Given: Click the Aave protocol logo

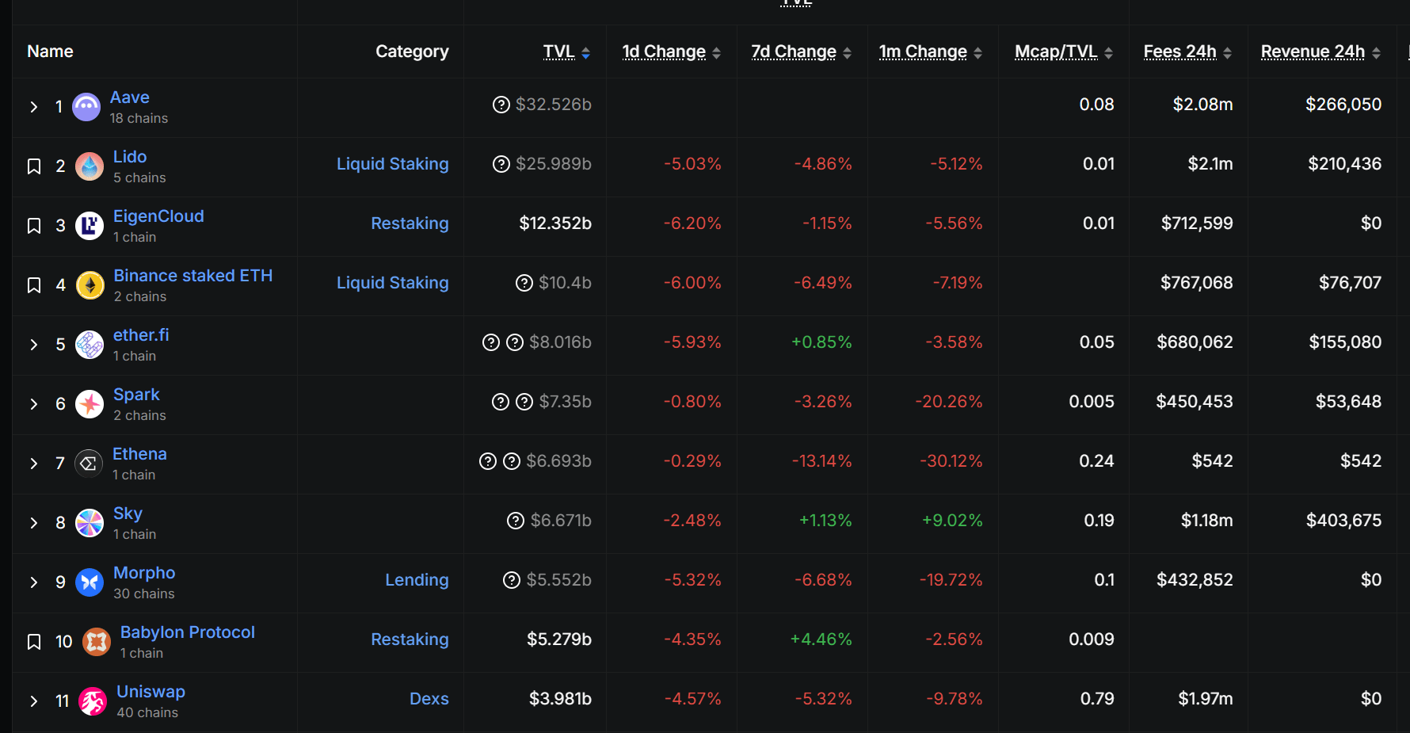Looking at the screenshot, I should (86, 107).
